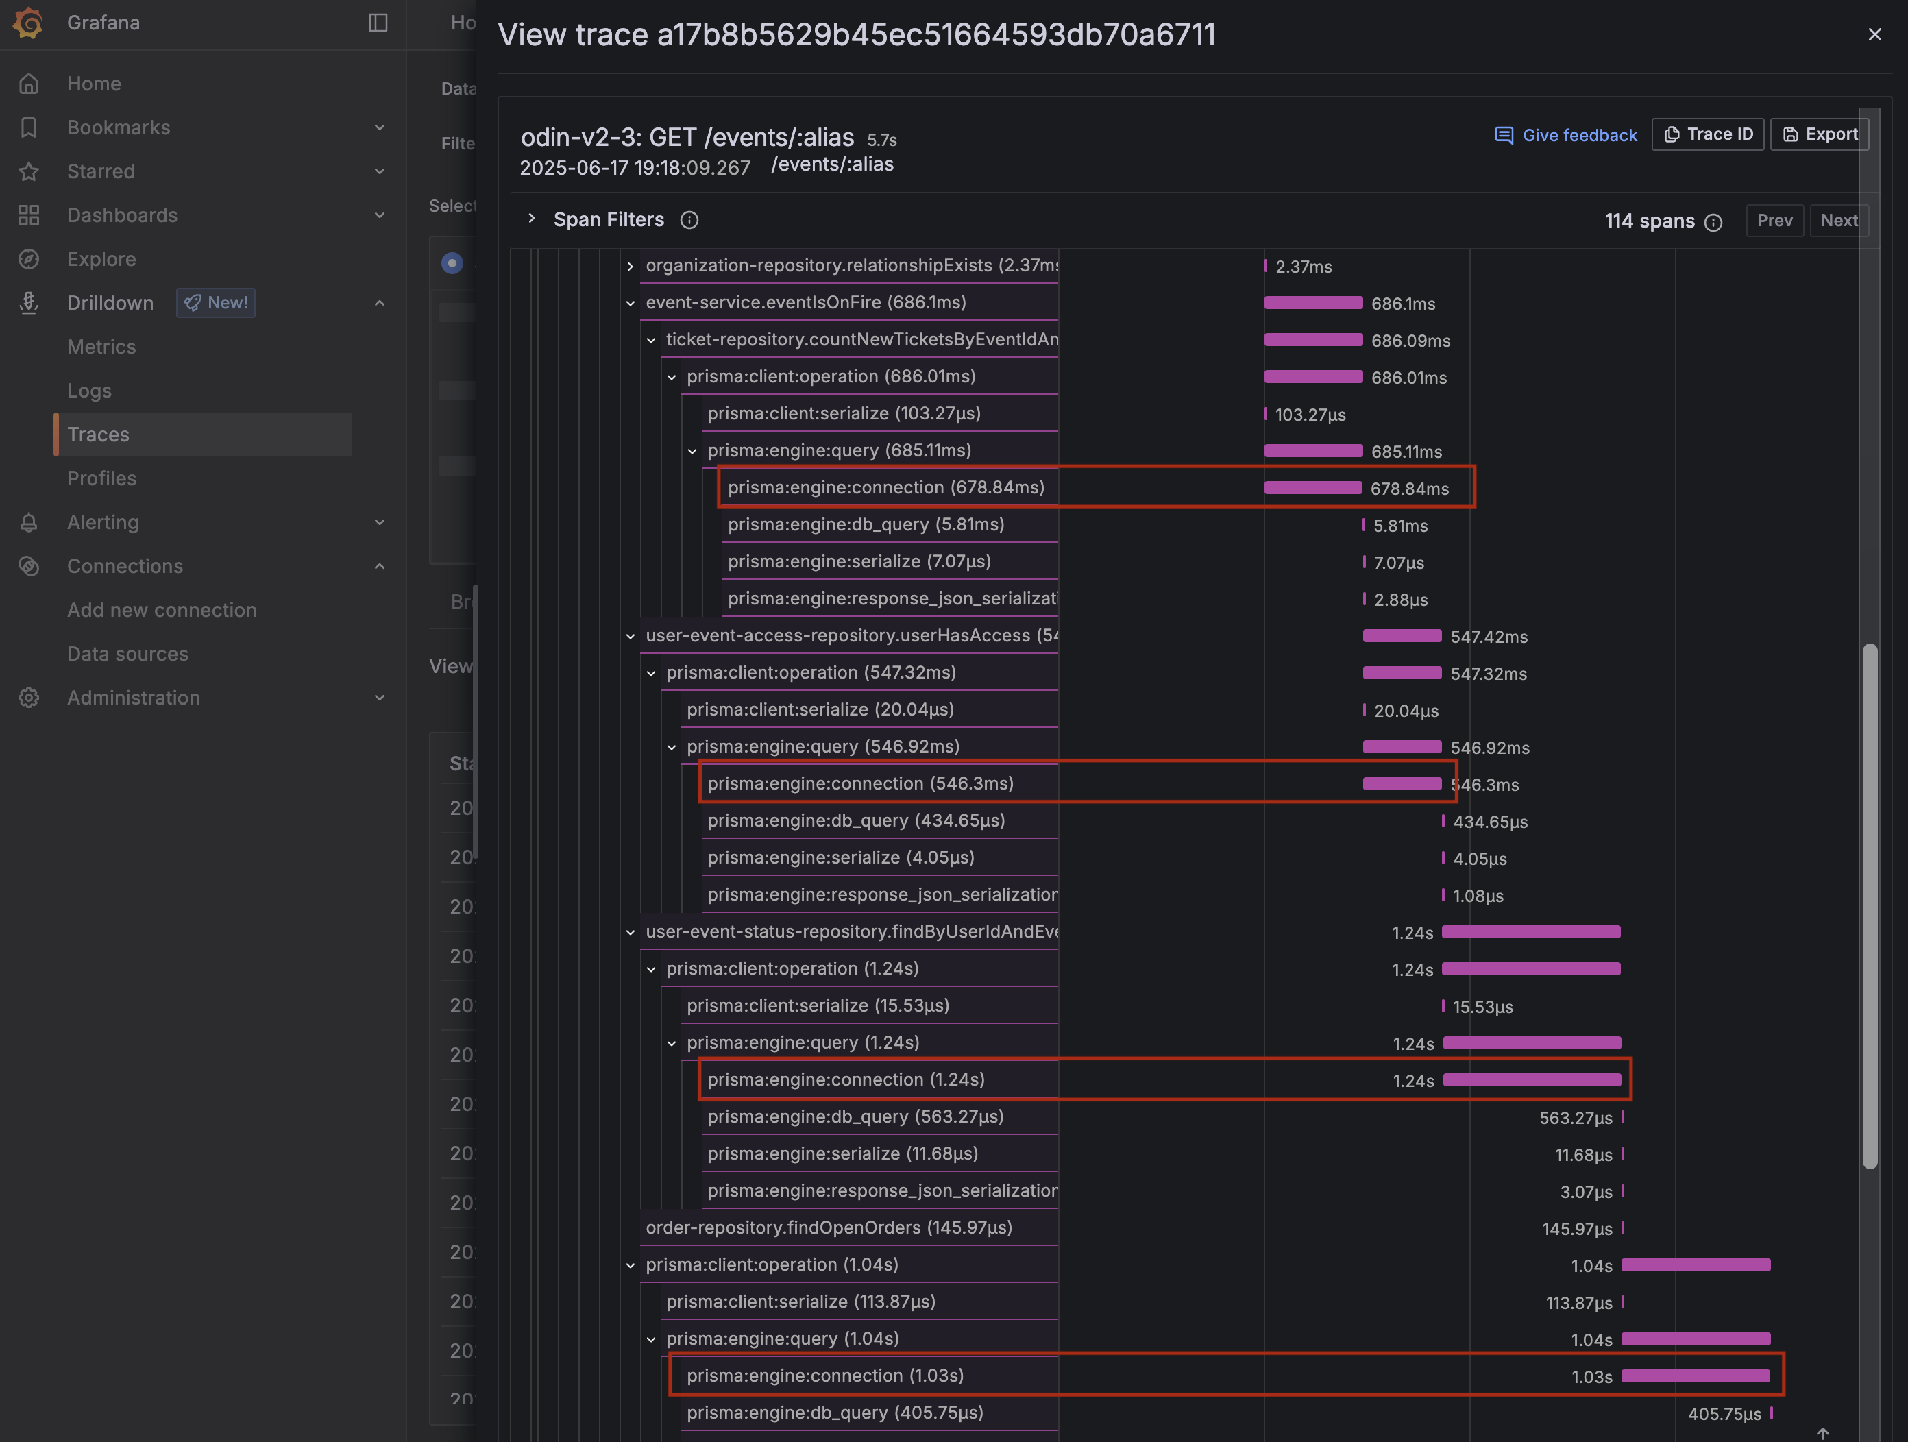Click the Explore compass icon
The height and width of the screenshot is (1442, 1908).
coord(29,259)
